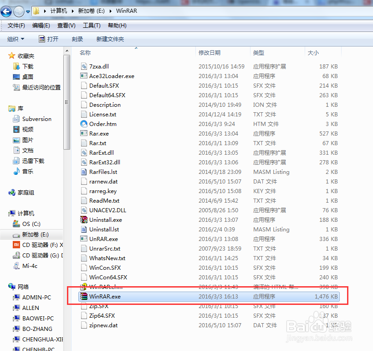
Task: Select the WinRAR.exe application icon
Action: click(84, 296)
